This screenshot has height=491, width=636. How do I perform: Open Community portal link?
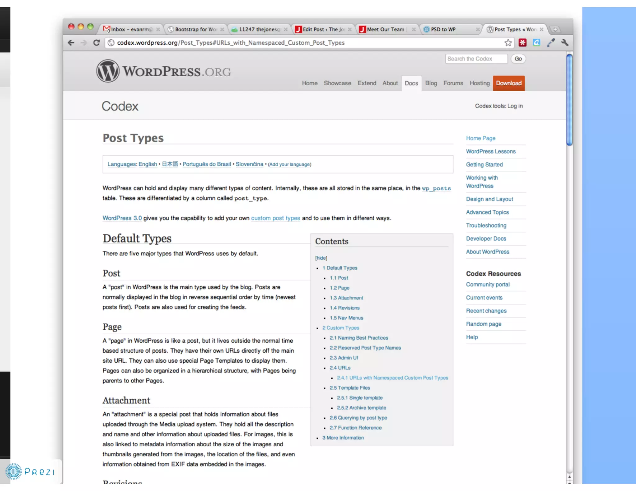(x=488, y=284)
